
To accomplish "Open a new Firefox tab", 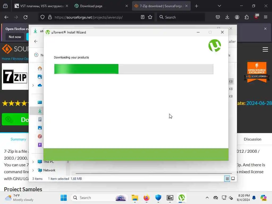I will [x=196, y=6].
